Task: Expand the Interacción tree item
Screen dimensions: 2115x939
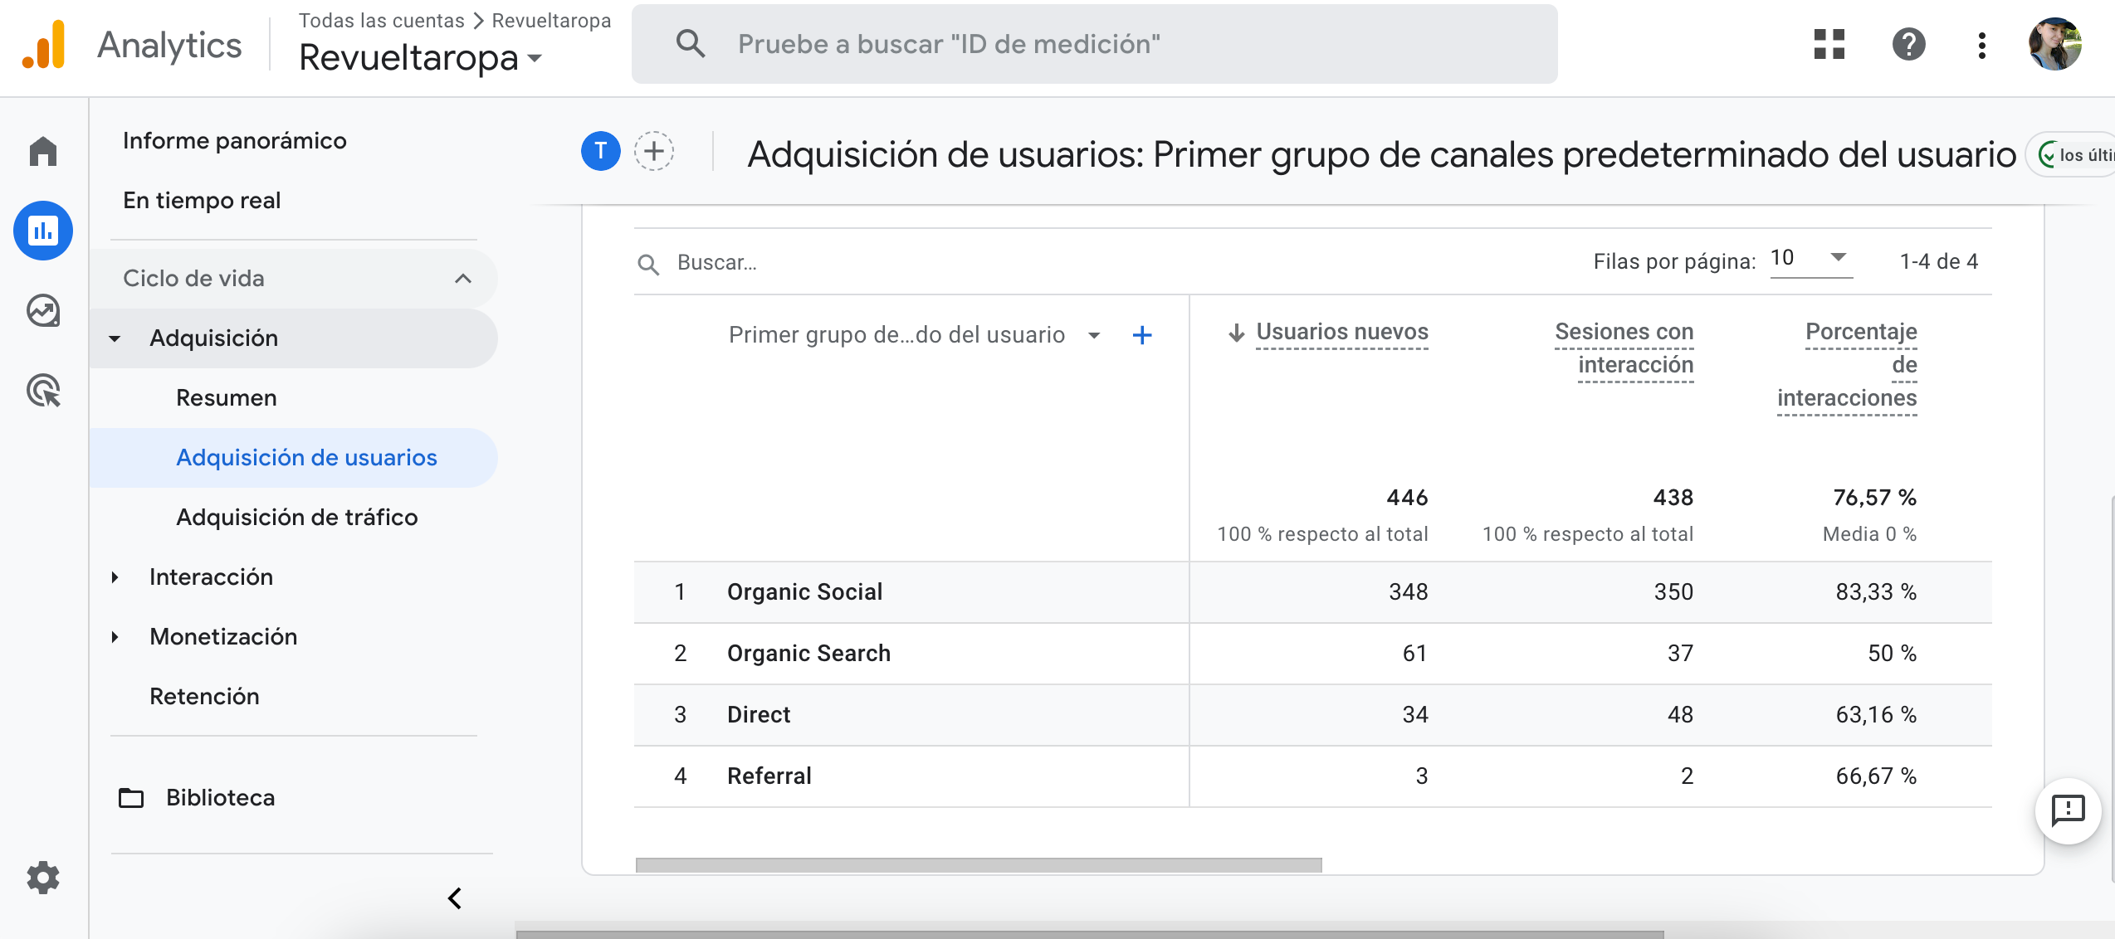Action: click(115, 577)
